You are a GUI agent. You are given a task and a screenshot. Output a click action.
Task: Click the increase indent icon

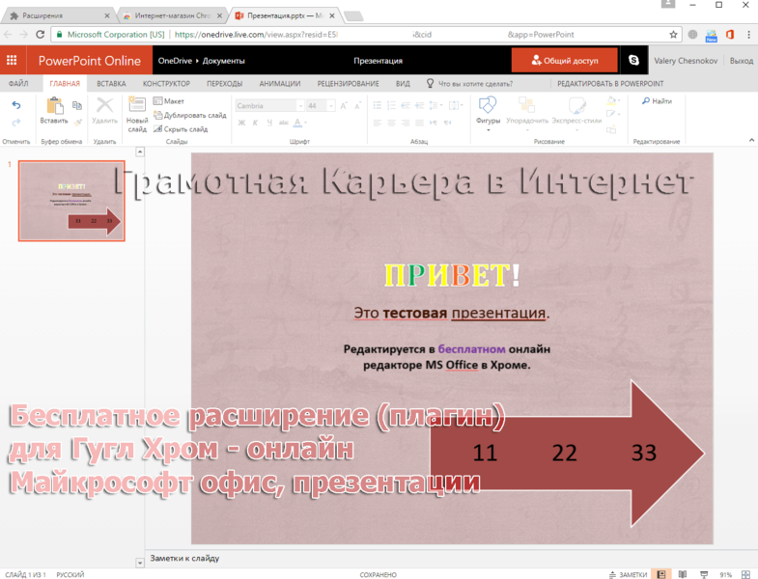420,105
